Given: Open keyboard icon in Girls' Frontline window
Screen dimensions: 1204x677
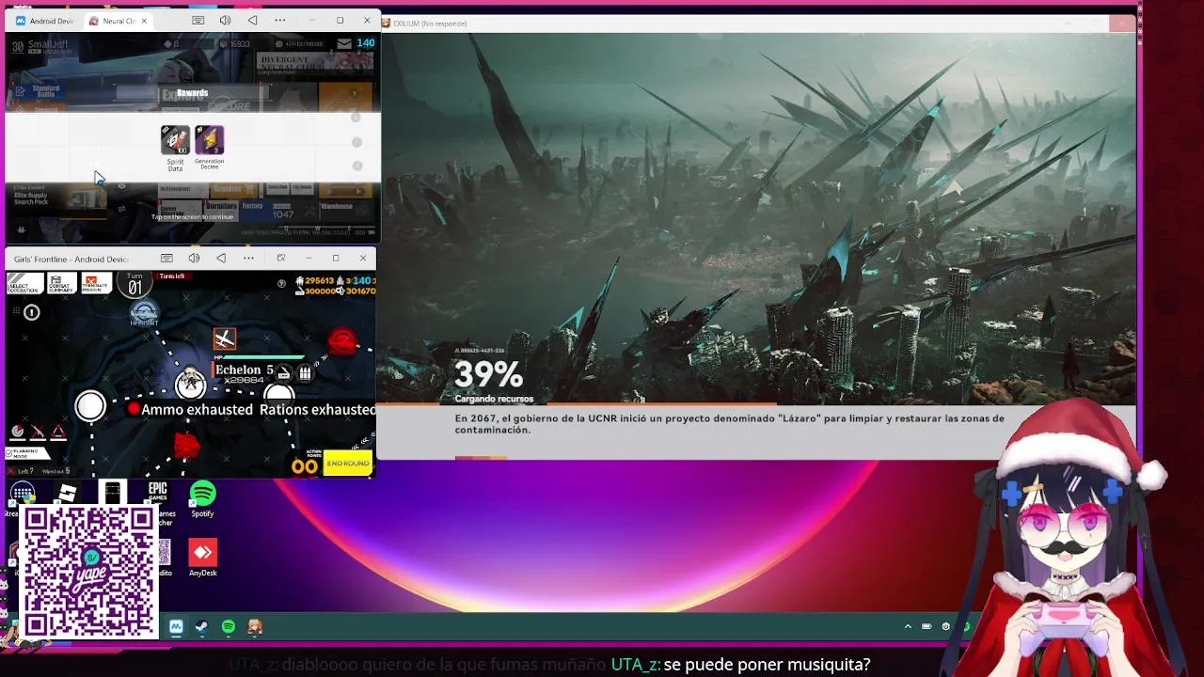Looking at the screenshot, I should (x=166, y=259).
